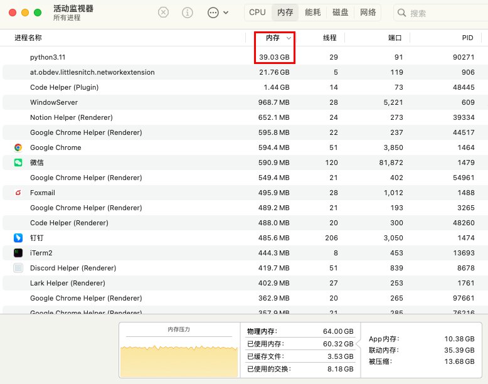
Task: Select the 钉钉 process name
Action: click(37, 238)
